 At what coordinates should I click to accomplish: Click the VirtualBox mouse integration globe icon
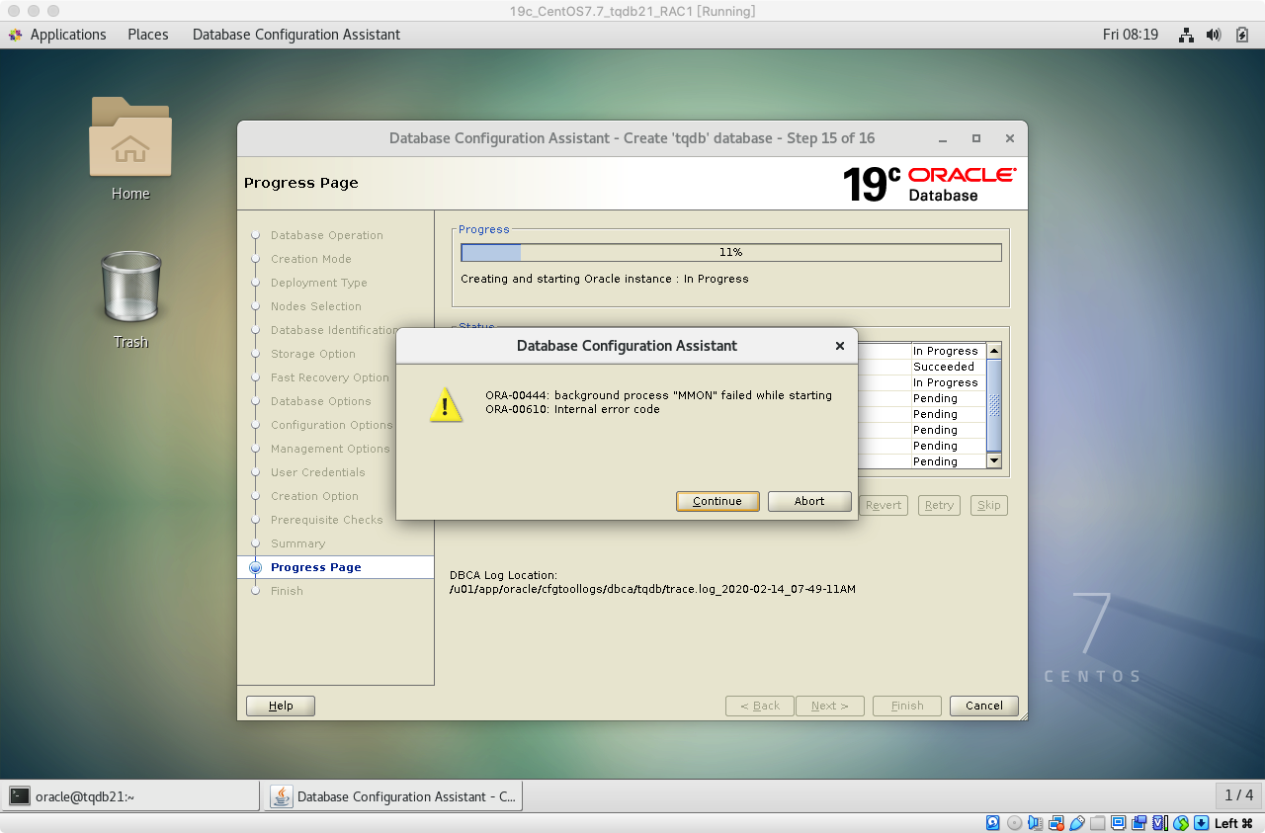[x=1181, y=822]
